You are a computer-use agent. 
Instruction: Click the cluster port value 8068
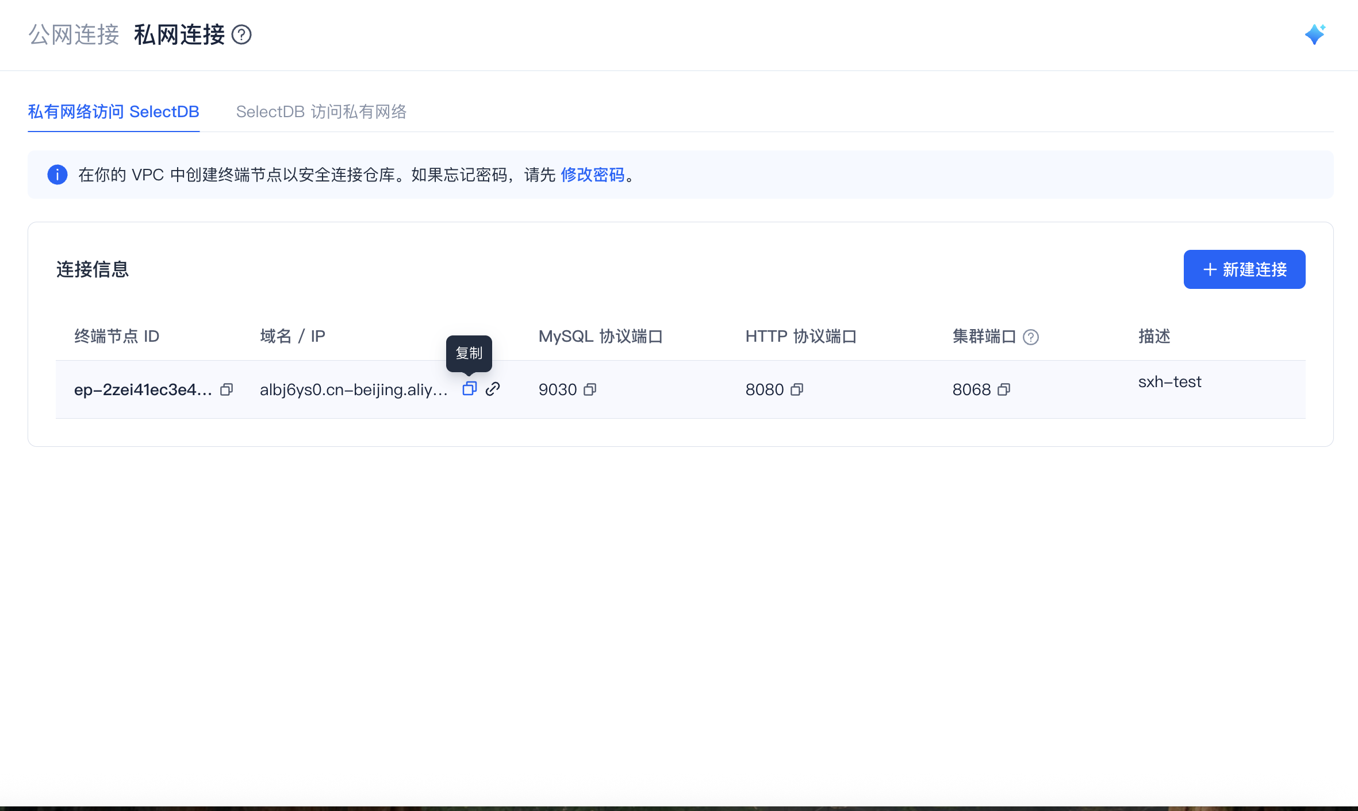pyautogui.click(x=972, y=389)
